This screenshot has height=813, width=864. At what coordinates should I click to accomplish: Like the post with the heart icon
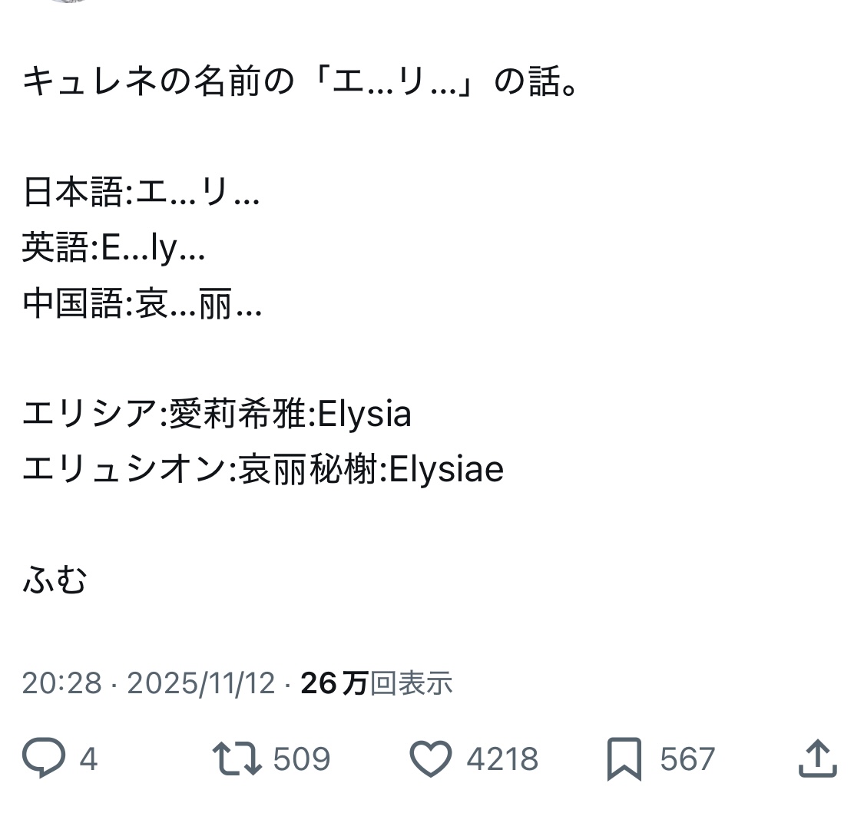pyautogui.click(x=430, y=758)
